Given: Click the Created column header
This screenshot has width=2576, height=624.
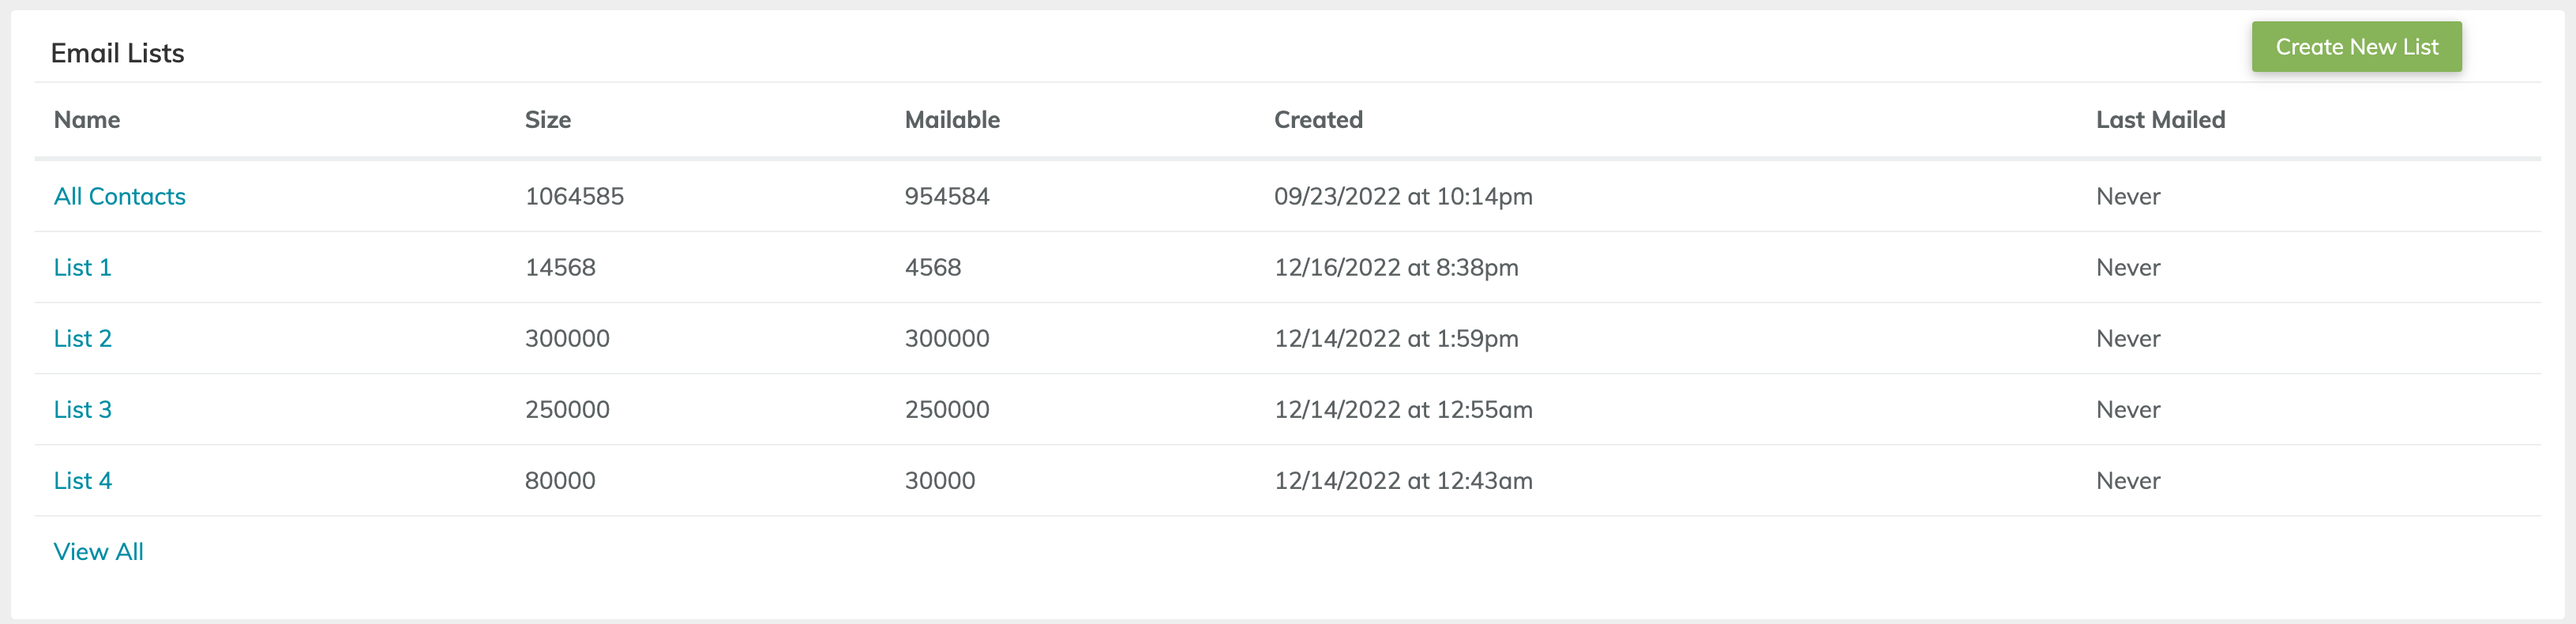Looking at the screenshot, I should 1318,120.
